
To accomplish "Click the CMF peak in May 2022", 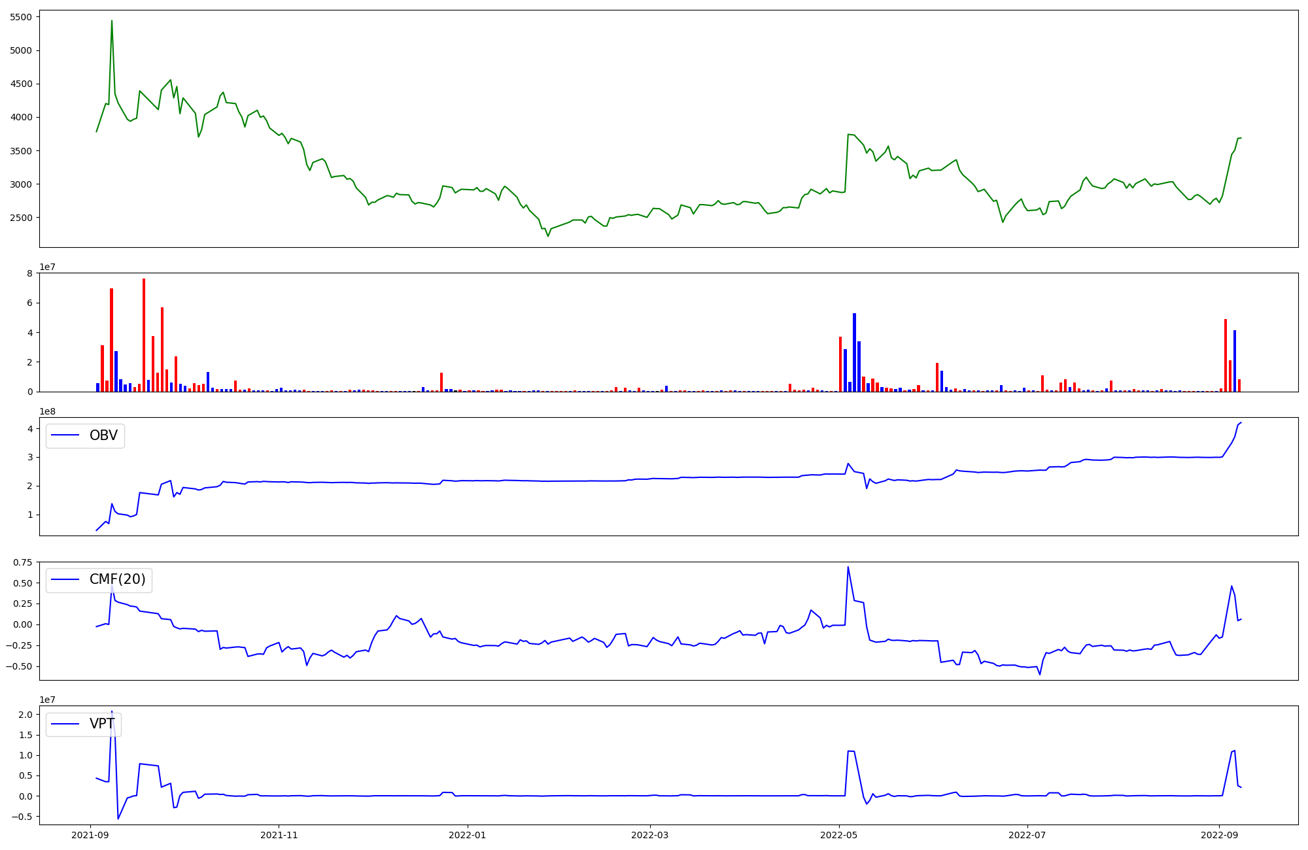I will [848, 567].
